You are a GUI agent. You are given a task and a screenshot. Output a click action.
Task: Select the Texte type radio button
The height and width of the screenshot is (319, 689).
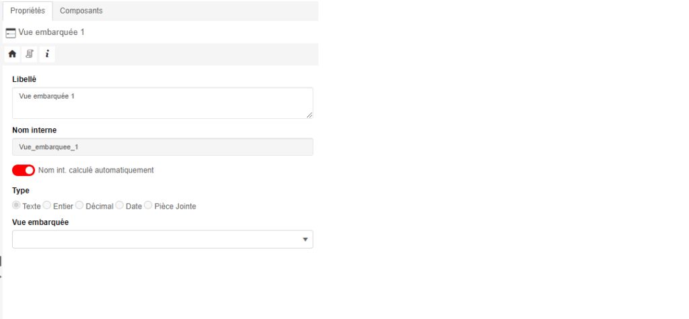pyautogui.click(x=17, y=206)
